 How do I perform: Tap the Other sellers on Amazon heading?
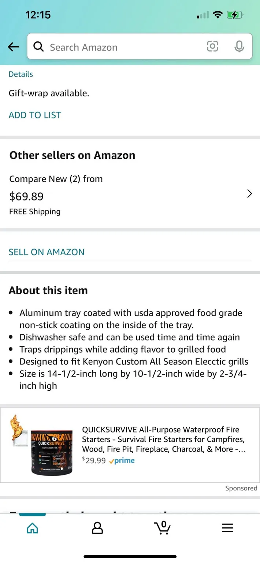pos(72,155)
